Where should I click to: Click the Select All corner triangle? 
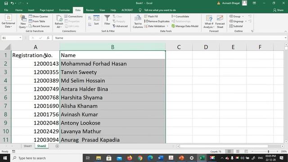tap(7, 47)
